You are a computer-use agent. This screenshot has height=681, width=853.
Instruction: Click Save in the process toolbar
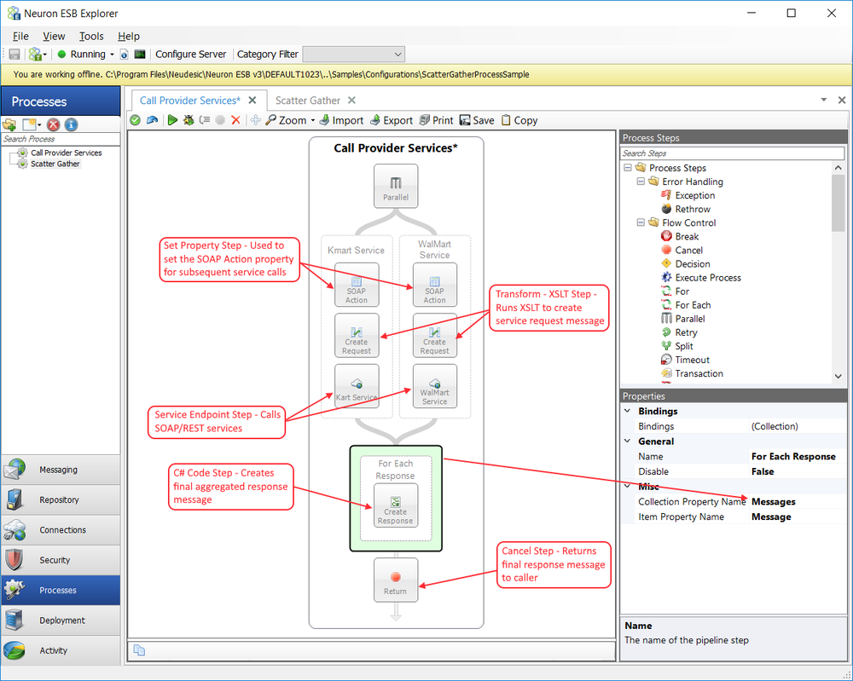(477, 120)
